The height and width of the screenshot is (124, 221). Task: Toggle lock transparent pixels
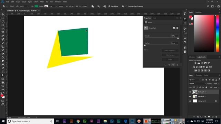click(x=194, y=87)
